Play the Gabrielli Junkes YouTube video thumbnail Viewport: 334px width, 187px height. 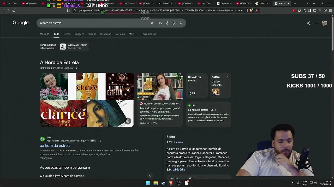(x=160, y=86)
